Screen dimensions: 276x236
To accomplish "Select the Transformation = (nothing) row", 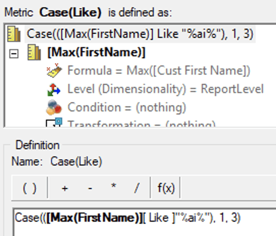I will [x=141, y=123].
